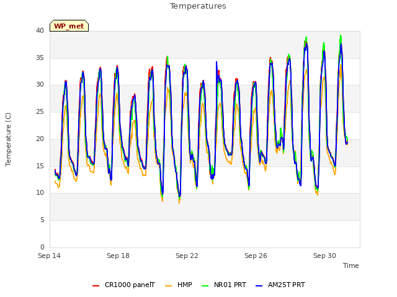397x297 pixels.
Task: Click the 0 y-axis tick label
Action: click(42, 247)
